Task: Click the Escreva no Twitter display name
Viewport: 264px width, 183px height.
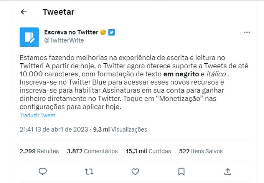Action: pos(71,32)
